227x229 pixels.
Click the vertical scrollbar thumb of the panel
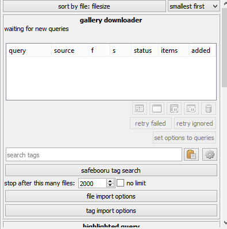225,48
